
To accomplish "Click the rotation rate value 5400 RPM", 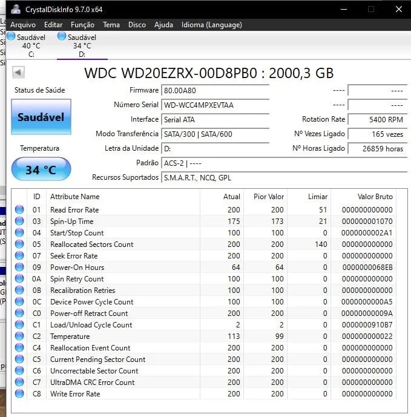I will click(378, 119).
